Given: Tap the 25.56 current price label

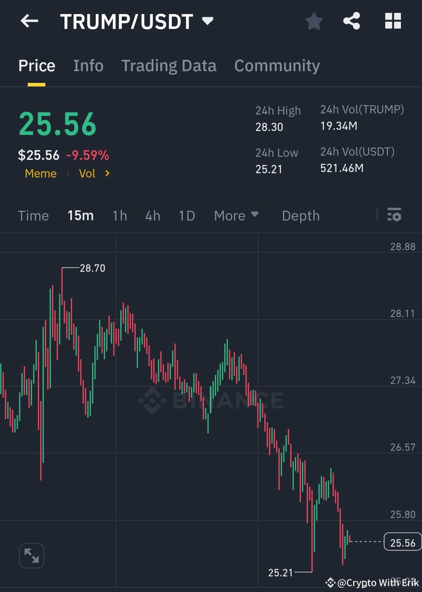Looking at the screenshot, I should pos(402,542).
